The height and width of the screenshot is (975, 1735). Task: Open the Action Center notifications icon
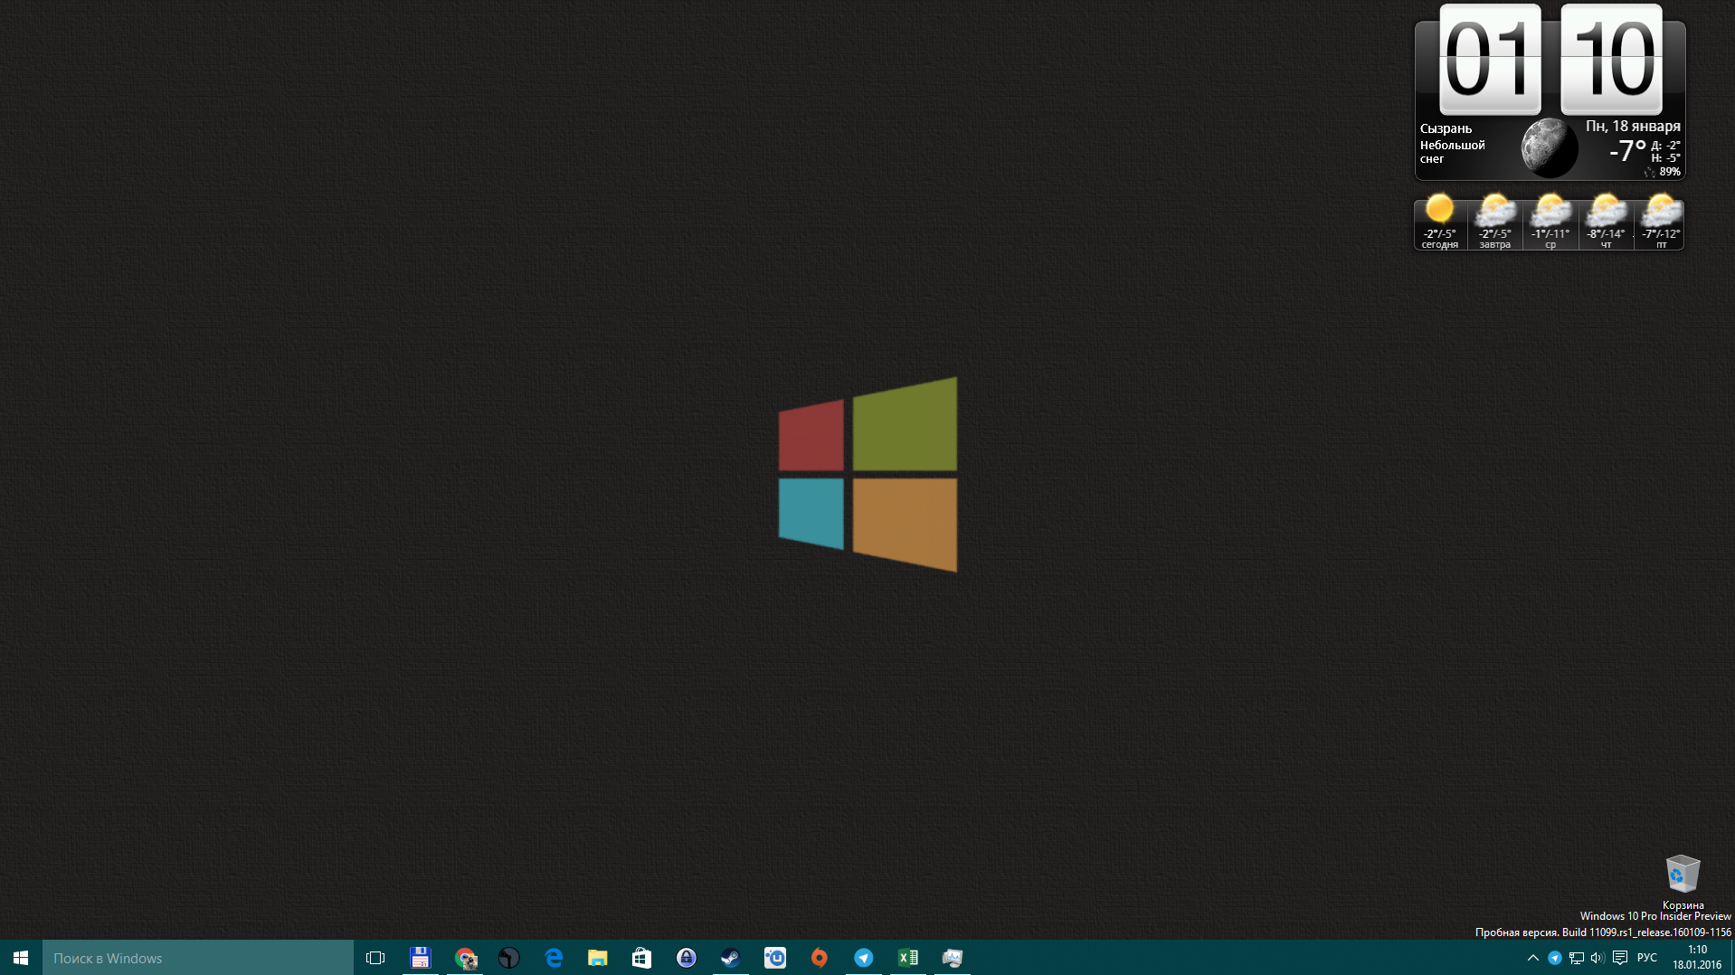(1620, 958)
